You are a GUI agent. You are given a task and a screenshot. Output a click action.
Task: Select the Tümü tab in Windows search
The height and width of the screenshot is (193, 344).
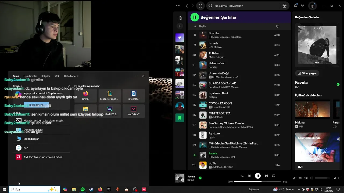pyautogui.click(x=16, y=76)
